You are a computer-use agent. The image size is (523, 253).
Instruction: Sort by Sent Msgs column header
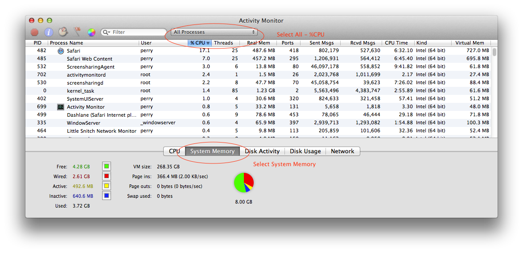321,43
